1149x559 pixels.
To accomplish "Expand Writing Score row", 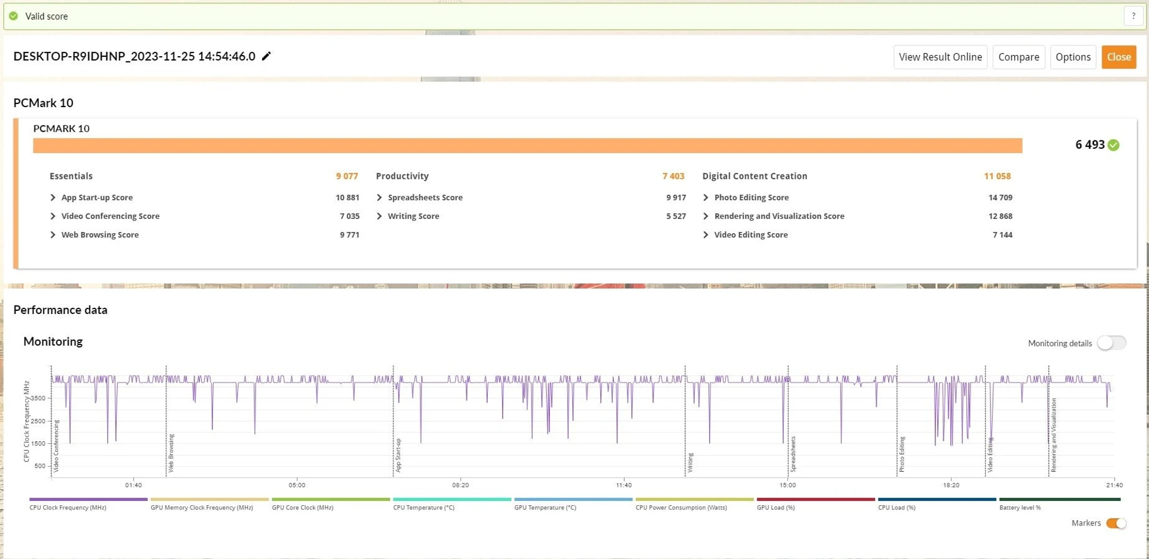I will click(x=379, y=216).
